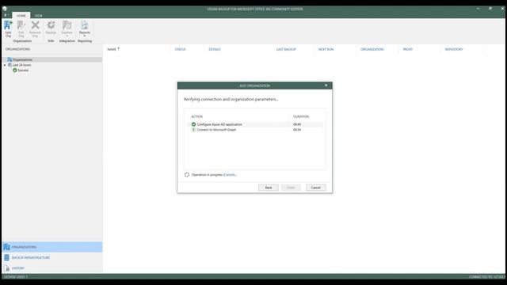Screen dimensions: 507x285
Task: Sort by the ORGANIZATION column header
Action: click(x=372, y=49)
